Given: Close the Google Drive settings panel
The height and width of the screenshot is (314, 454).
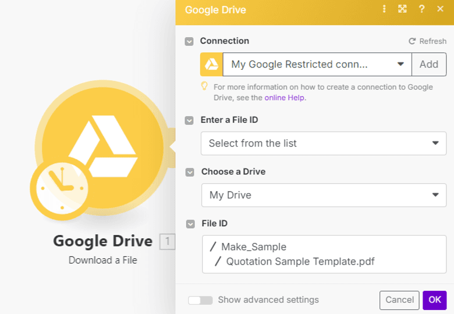Looking at the screenshot, I should pyautogui.click(x=441, y=9).
